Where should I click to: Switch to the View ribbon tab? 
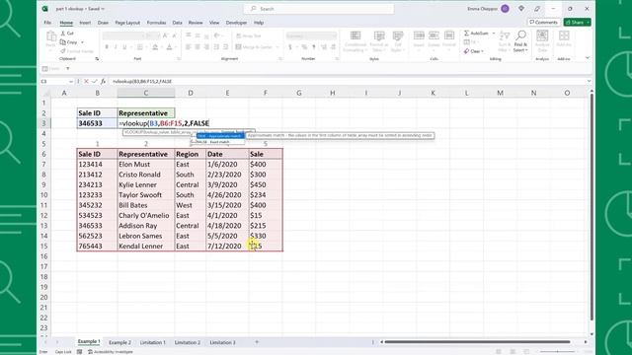(x=214, y=23)
